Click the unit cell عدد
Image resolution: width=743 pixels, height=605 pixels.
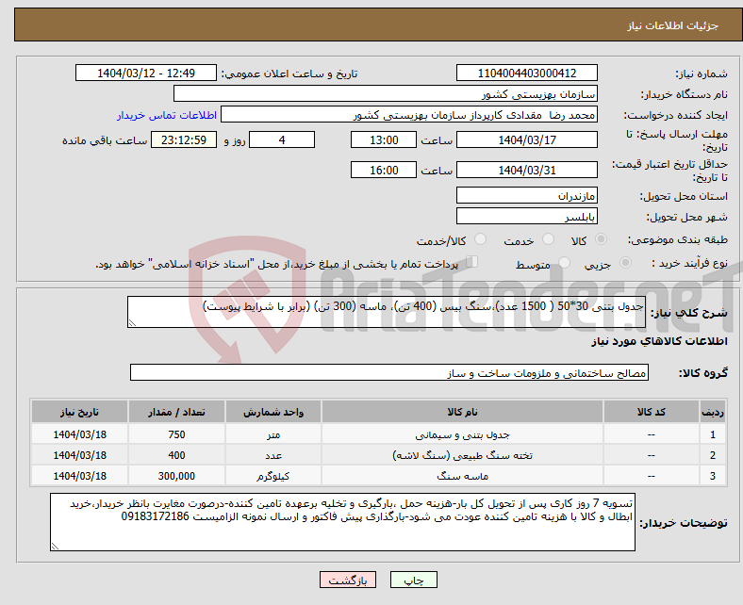click(273, 455)
